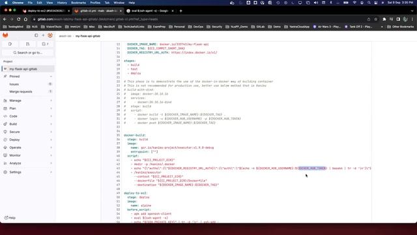Screen dimensions: 417x235
Task: Reload the page with refresh icon
Action: click(19, 19)
